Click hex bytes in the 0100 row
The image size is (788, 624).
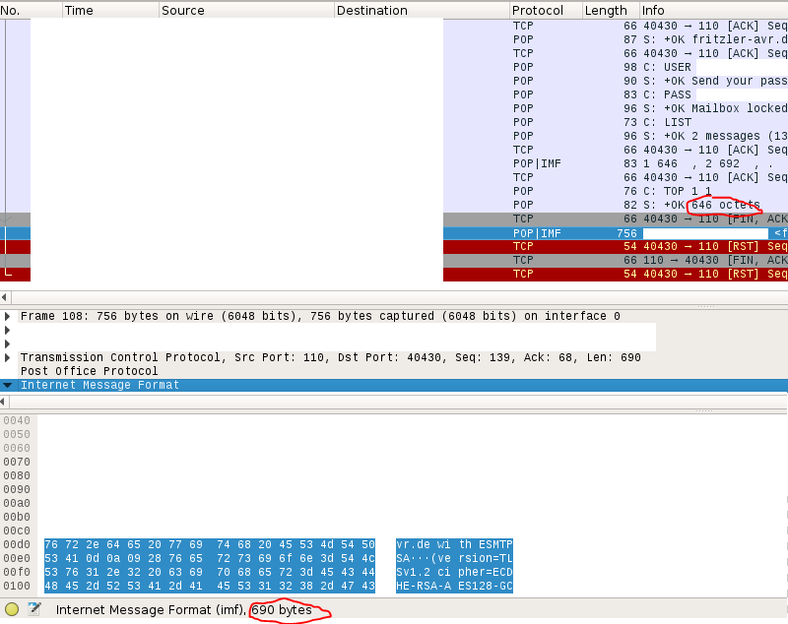coord(210,586)
